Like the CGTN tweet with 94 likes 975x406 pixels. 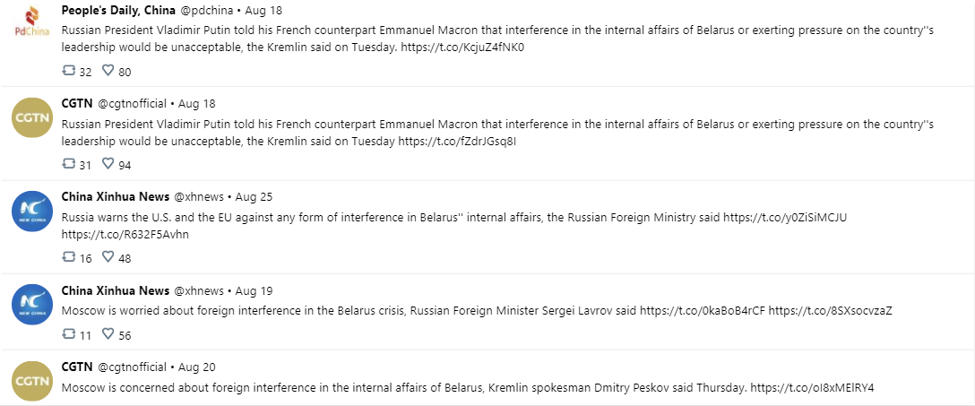pos(108,164)
